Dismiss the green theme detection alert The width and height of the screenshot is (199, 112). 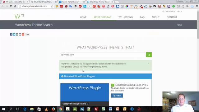[149, 63]
